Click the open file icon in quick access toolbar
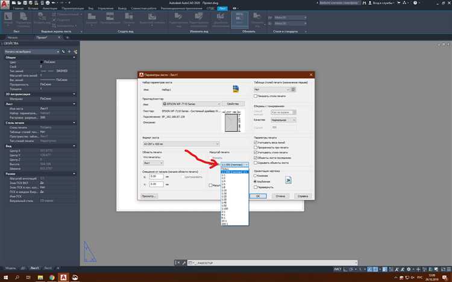Image resolution: width=452 pixels, height=282 pixels. pos(19,3)
